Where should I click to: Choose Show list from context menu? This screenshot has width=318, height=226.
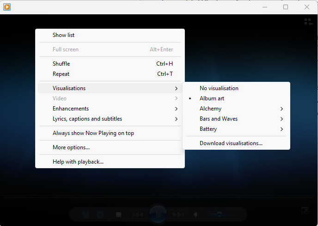click(110, 35)
